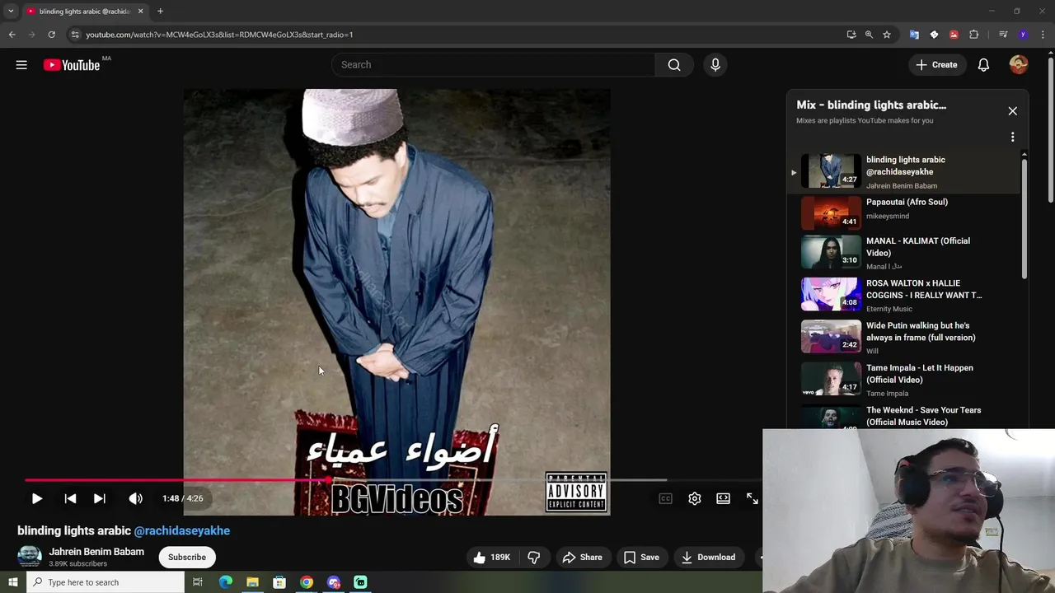Click the Create button
The image size is (1055, 593).
936,65
